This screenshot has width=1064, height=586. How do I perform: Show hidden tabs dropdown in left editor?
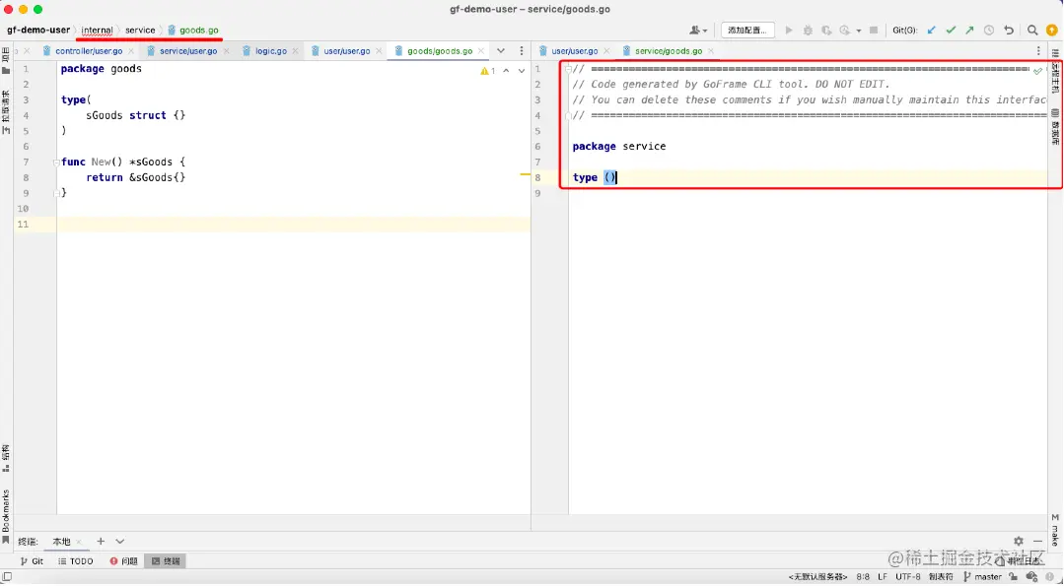[x=501, y=51]
